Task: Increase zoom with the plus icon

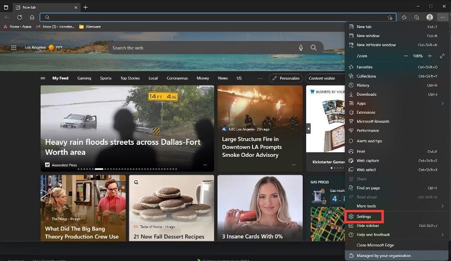Action: [430, 56]
